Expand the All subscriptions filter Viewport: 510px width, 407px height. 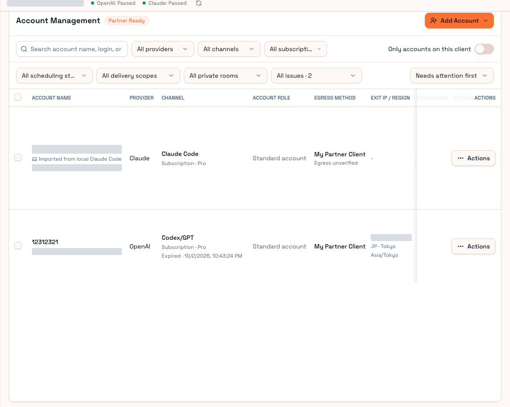(x=295, y=49)
